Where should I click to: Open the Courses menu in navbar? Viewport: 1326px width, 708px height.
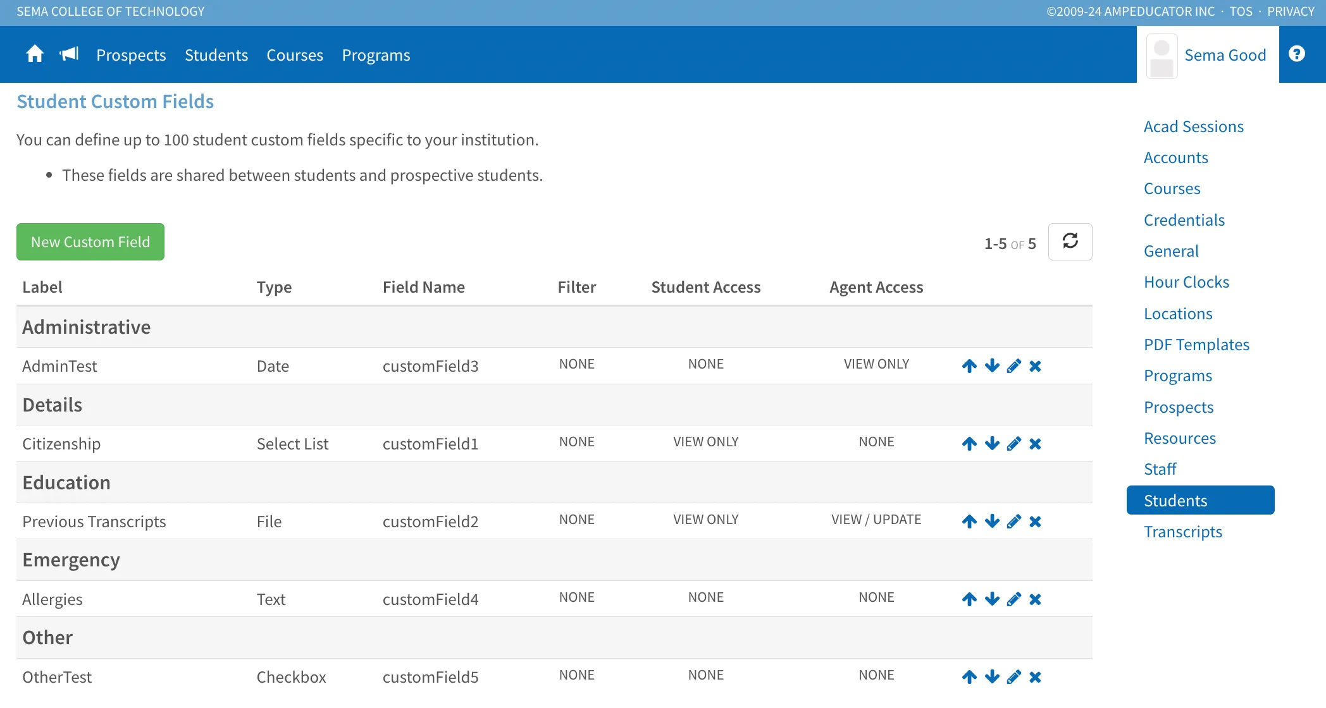295,55
